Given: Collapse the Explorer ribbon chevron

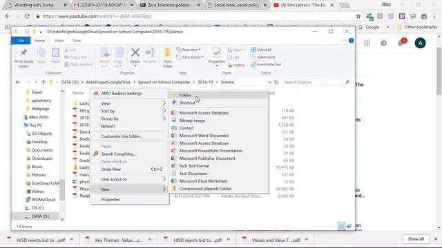Looking at the screenshot, I should [x=344, y=41].
